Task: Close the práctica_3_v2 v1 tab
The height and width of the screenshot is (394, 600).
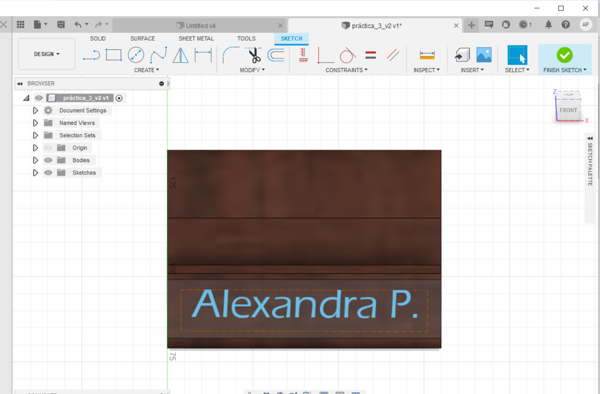Action: (x=456, y=26)
